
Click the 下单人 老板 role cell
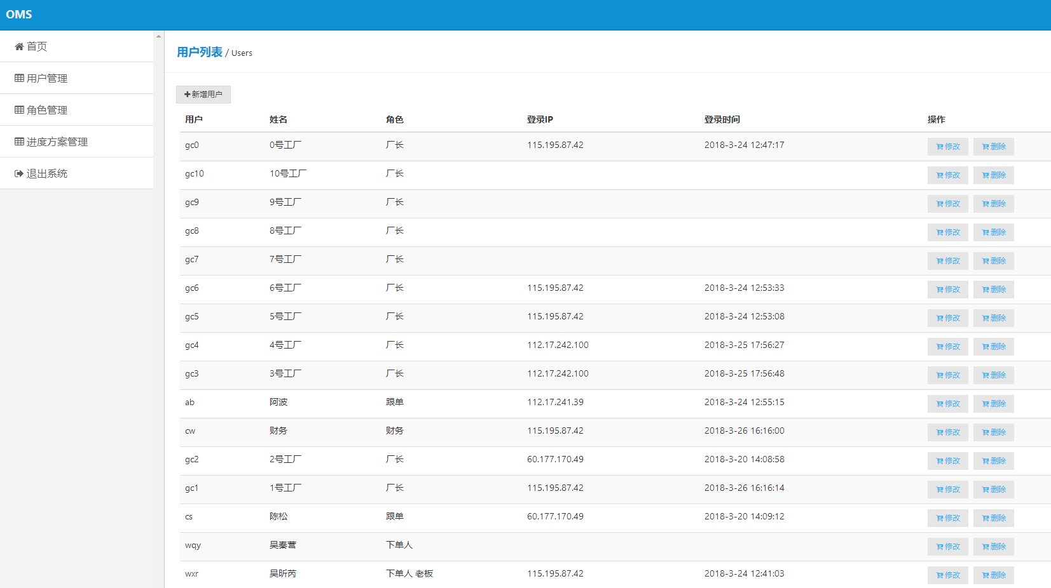click(409, 573)
